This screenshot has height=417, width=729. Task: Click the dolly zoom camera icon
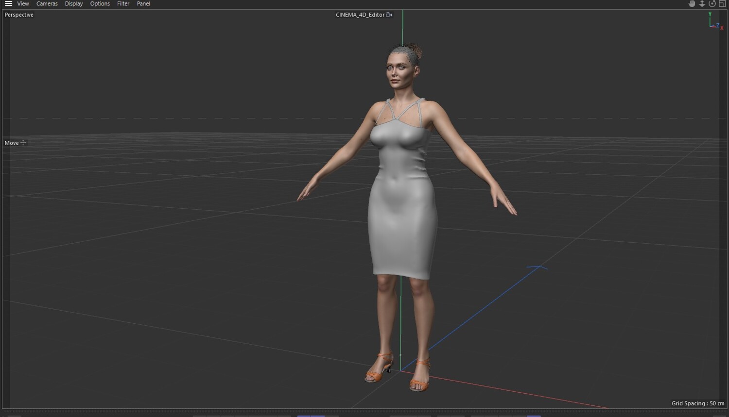click(702, 3)
